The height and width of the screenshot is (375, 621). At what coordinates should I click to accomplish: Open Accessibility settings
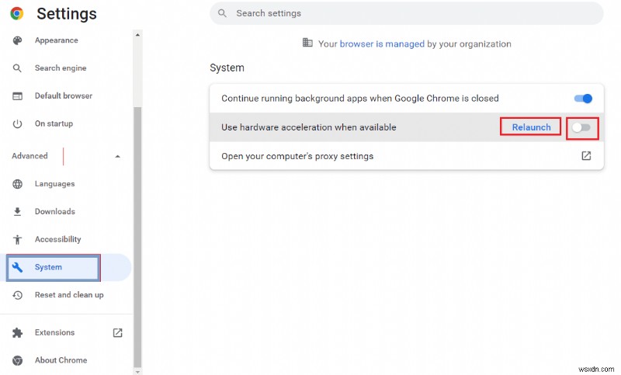tap(57, 239)
